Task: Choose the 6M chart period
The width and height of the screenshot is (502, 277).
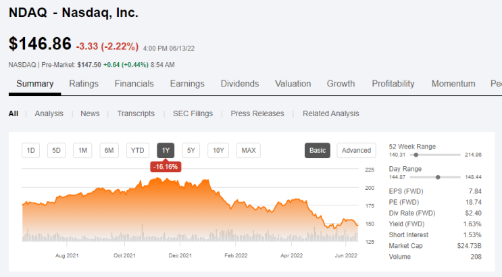Action: click(x=109, y=151)
